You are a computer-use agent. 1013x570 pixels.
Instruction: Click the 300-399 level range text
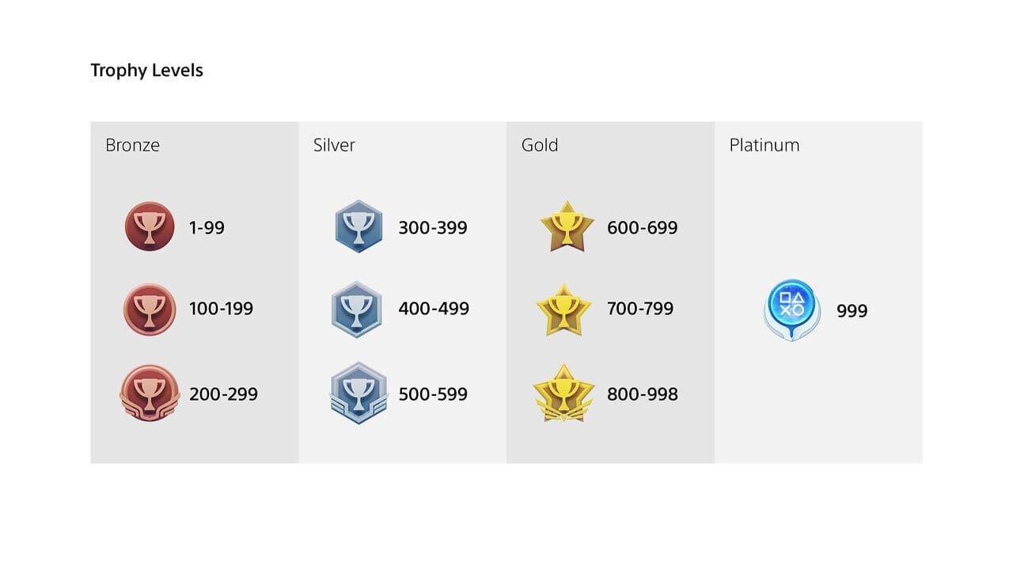[432, 228]
